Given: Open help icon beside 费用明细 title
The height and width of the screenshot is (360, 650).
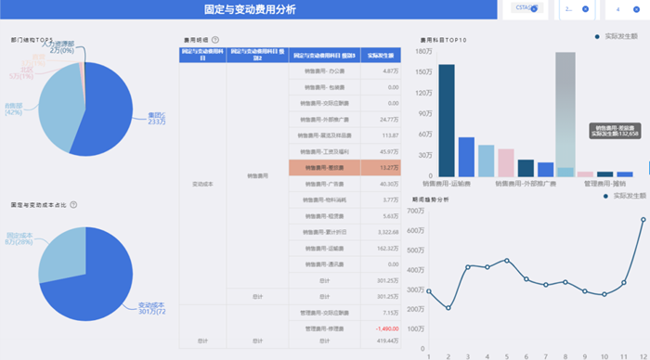Looking at the screenshot, I should 215,40.
